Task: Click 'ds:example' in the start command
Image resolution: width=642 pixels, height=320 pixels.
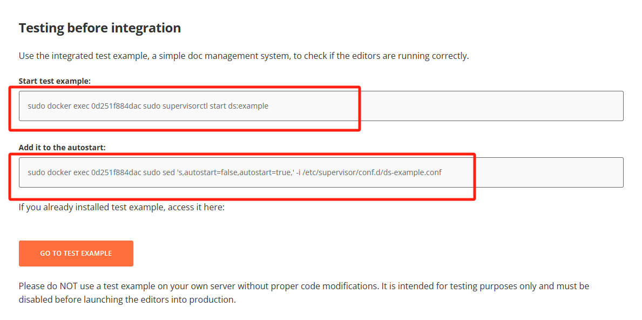Action: coord(248,106)
